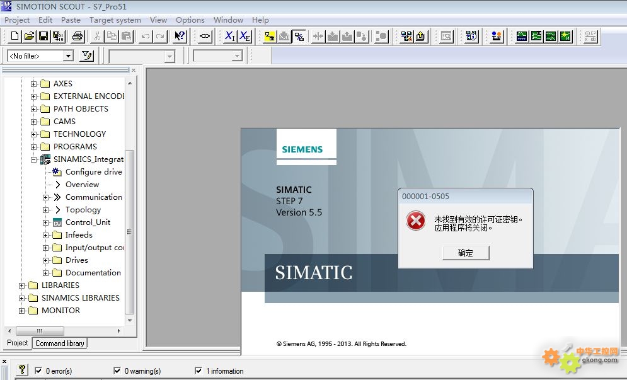Expand the Topology node
The image size is (627, 380).
pos(45,210)
